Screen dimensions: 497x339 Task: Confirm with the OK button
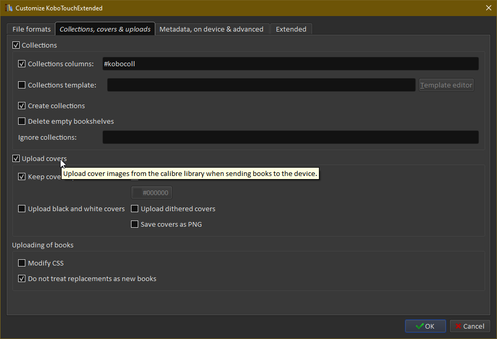426,326
